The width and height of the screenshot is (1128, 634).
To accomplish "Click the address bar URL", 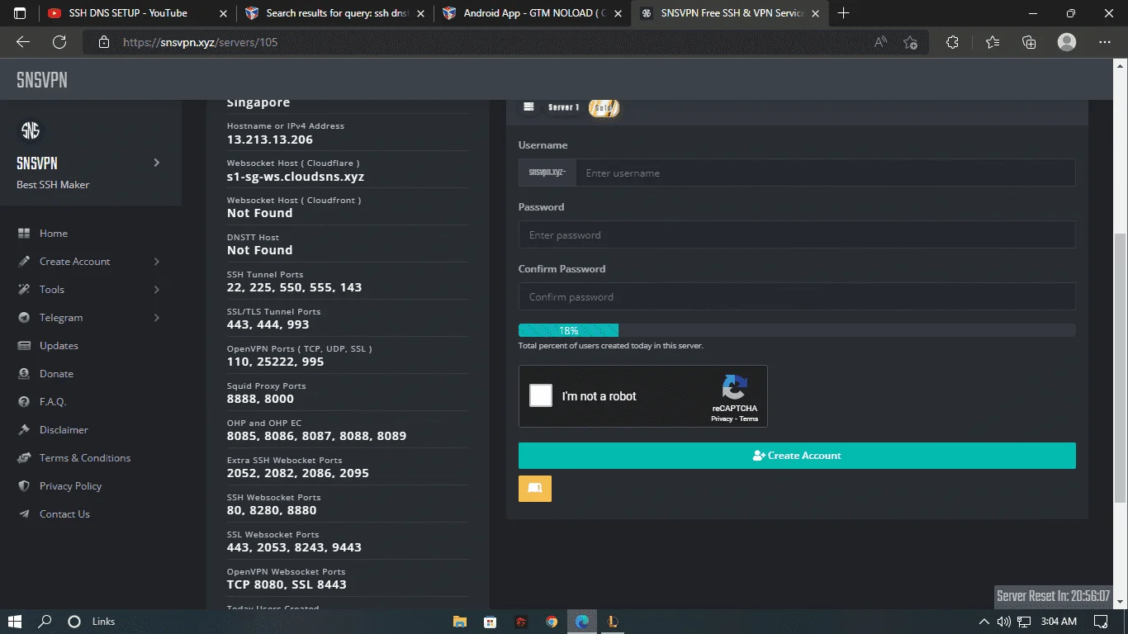I will click(x=201, y=42).
